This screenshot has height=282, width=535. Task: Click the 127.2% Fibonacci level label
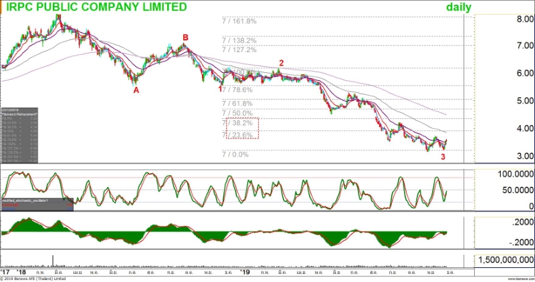click(239, 49)
